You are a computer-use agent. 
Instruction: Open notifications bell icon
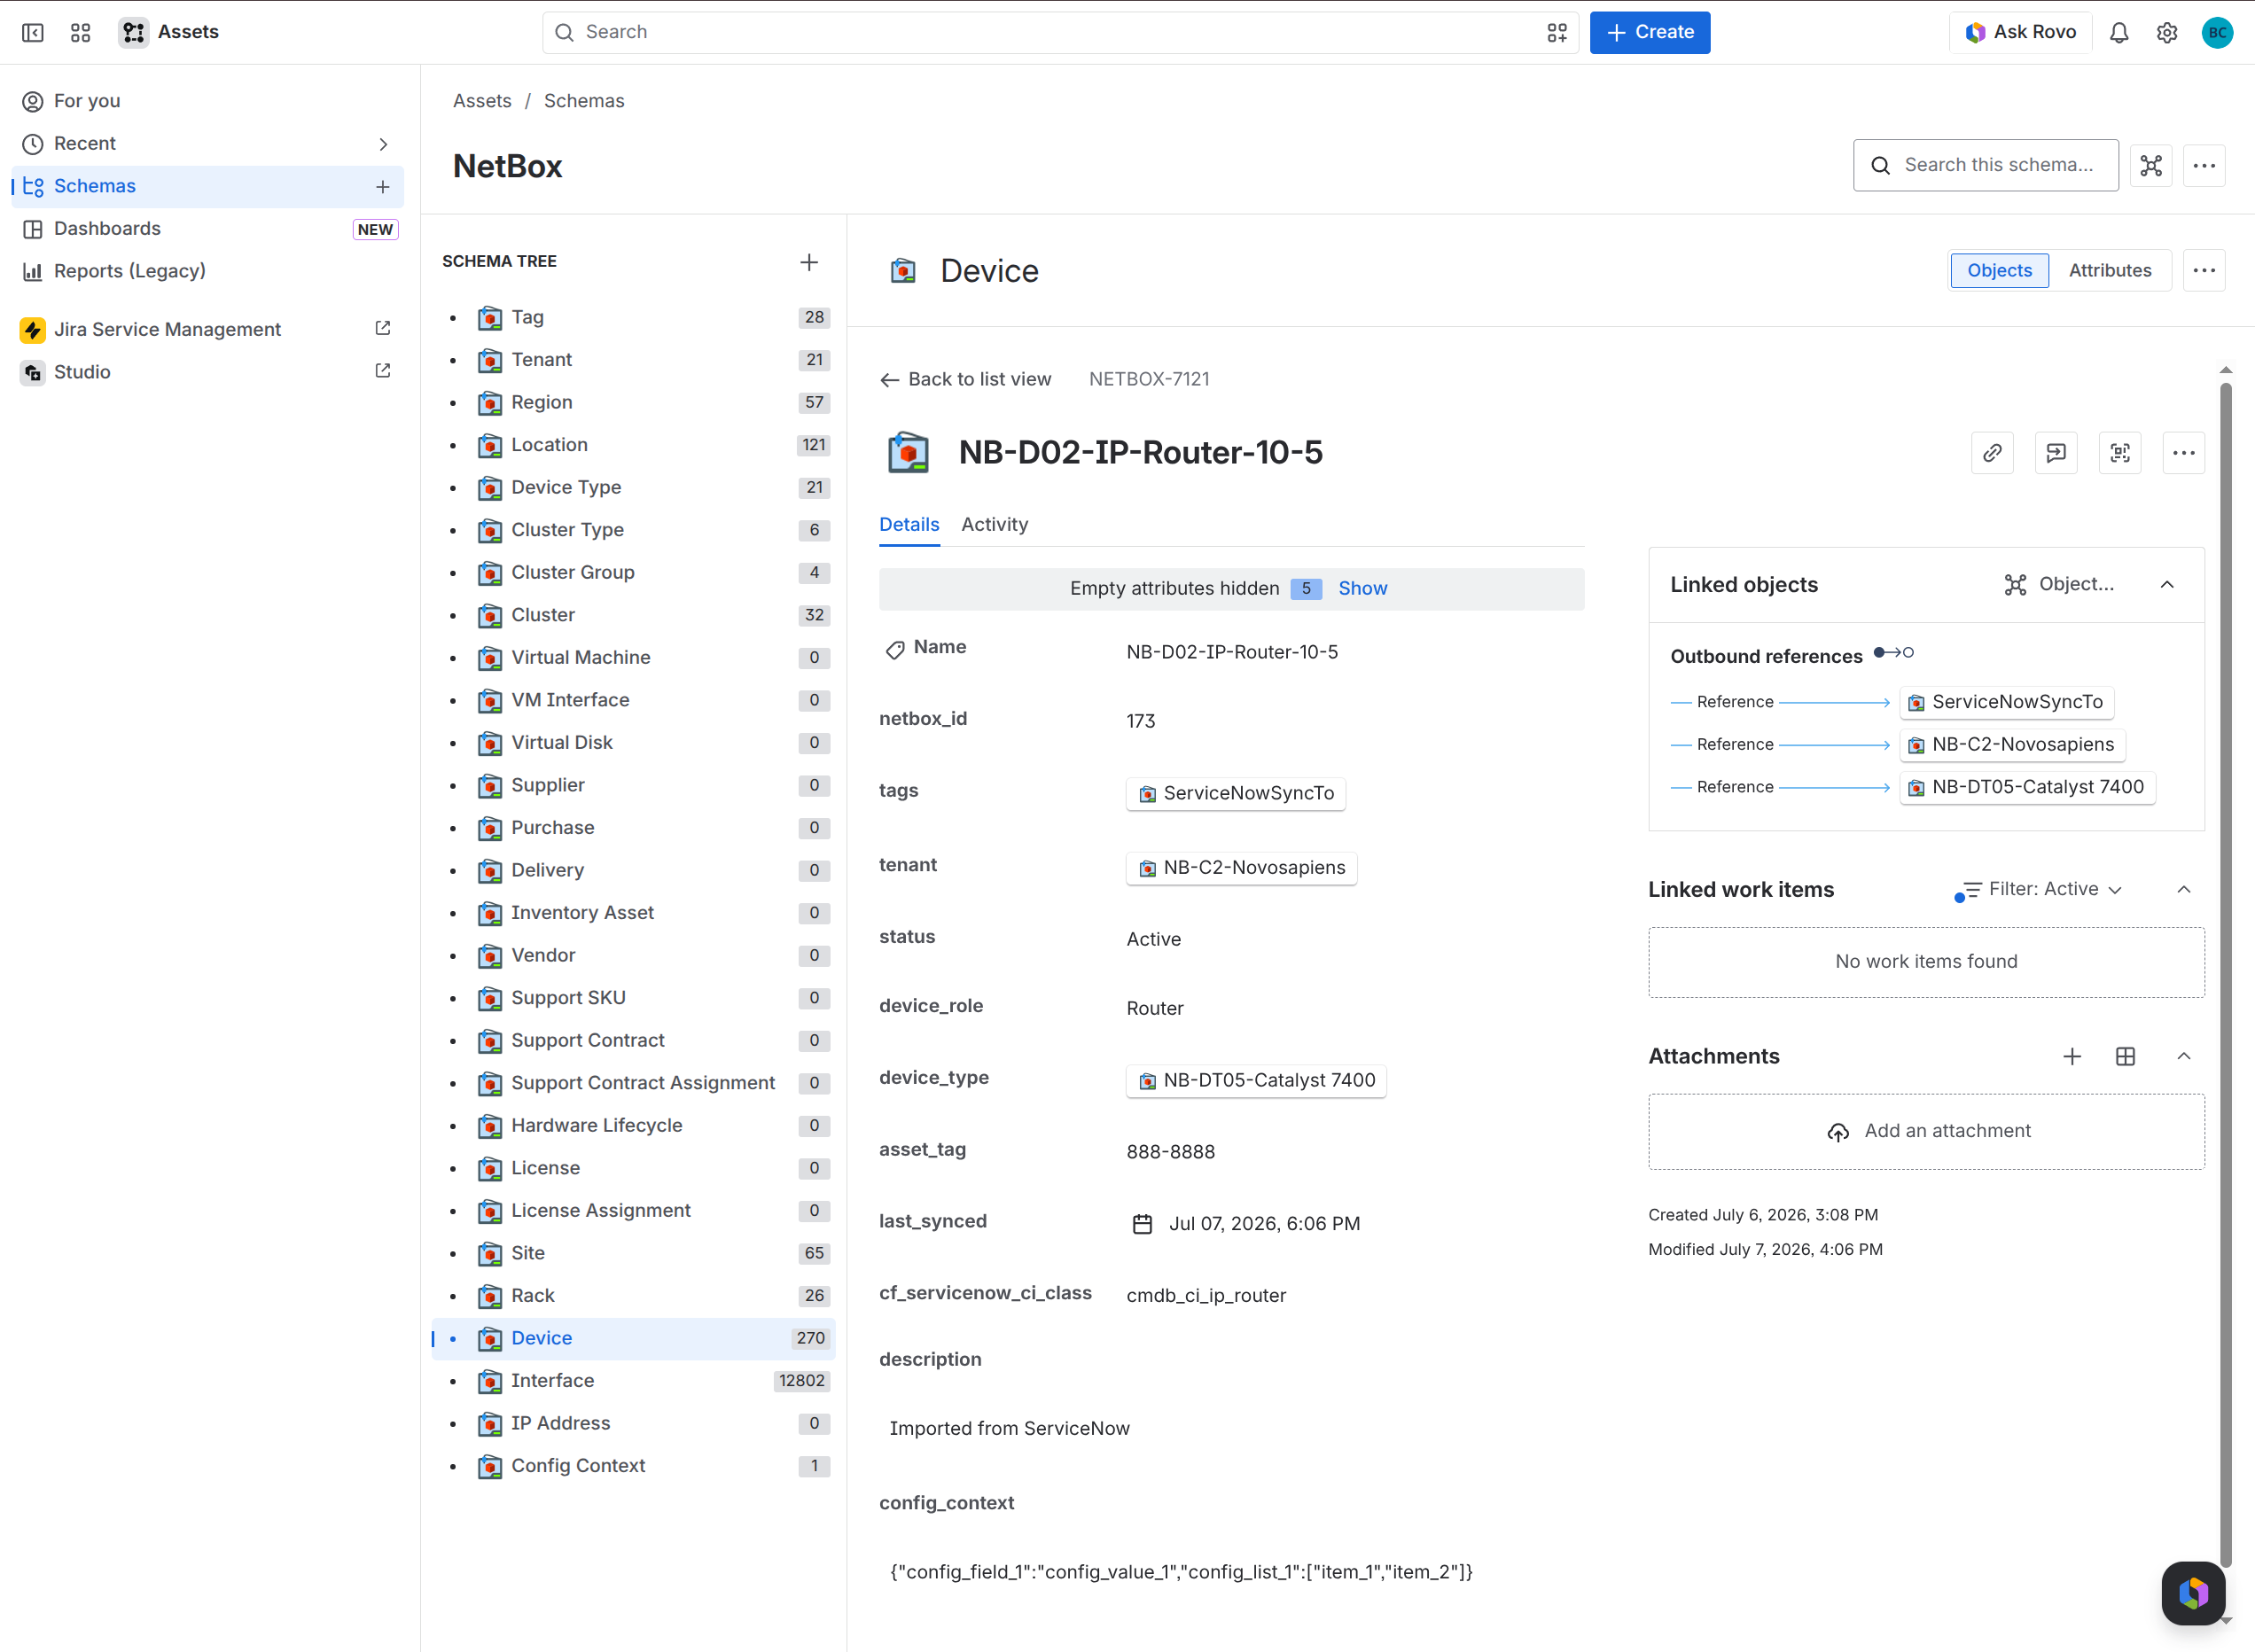coord(2119,33)
